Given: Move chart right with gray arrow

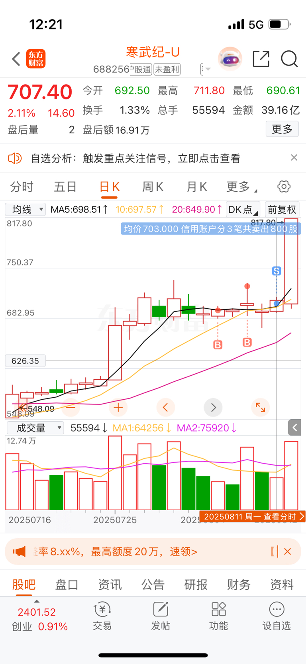Looking at the screenshot, I should tap(213, 407).
